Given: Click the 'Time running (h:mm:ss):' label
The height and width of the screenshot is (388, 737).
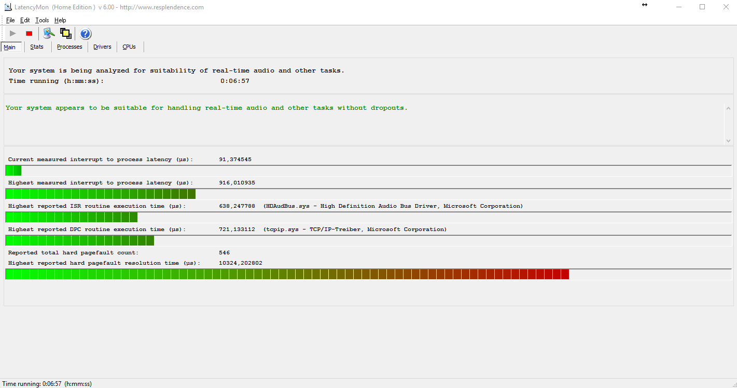Looking at the screenshot, I should (56, 81).
